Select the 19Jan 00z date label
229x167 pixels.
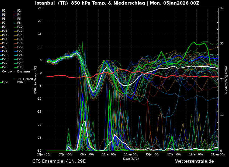[x=196, y=155]
